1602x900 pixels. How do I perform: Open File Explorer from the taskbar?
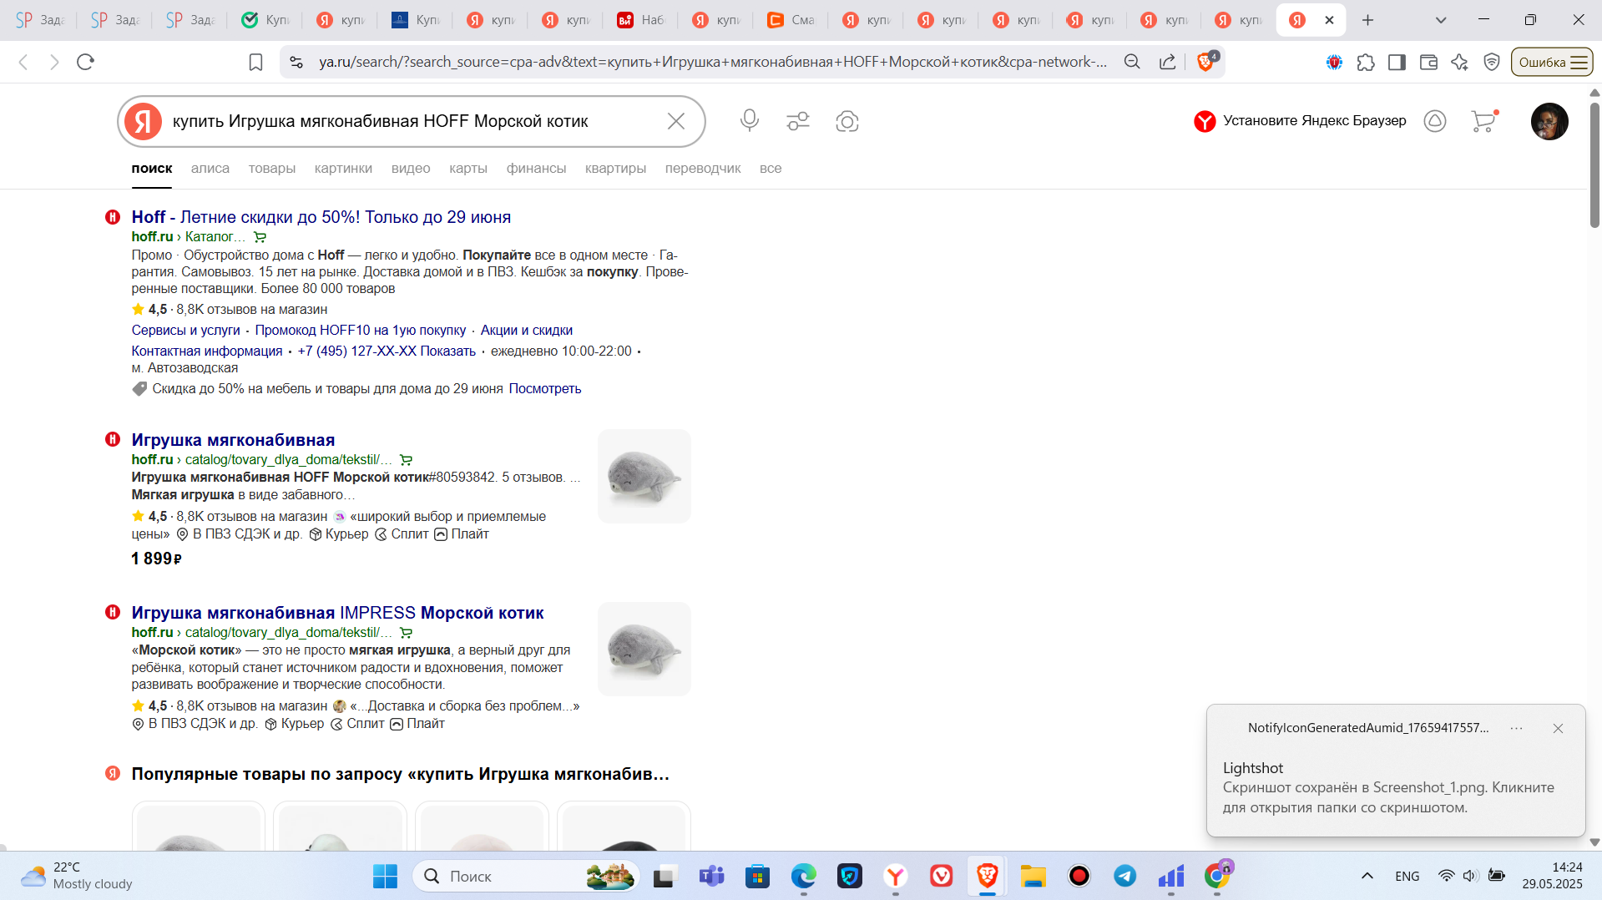click(1033, 876)
